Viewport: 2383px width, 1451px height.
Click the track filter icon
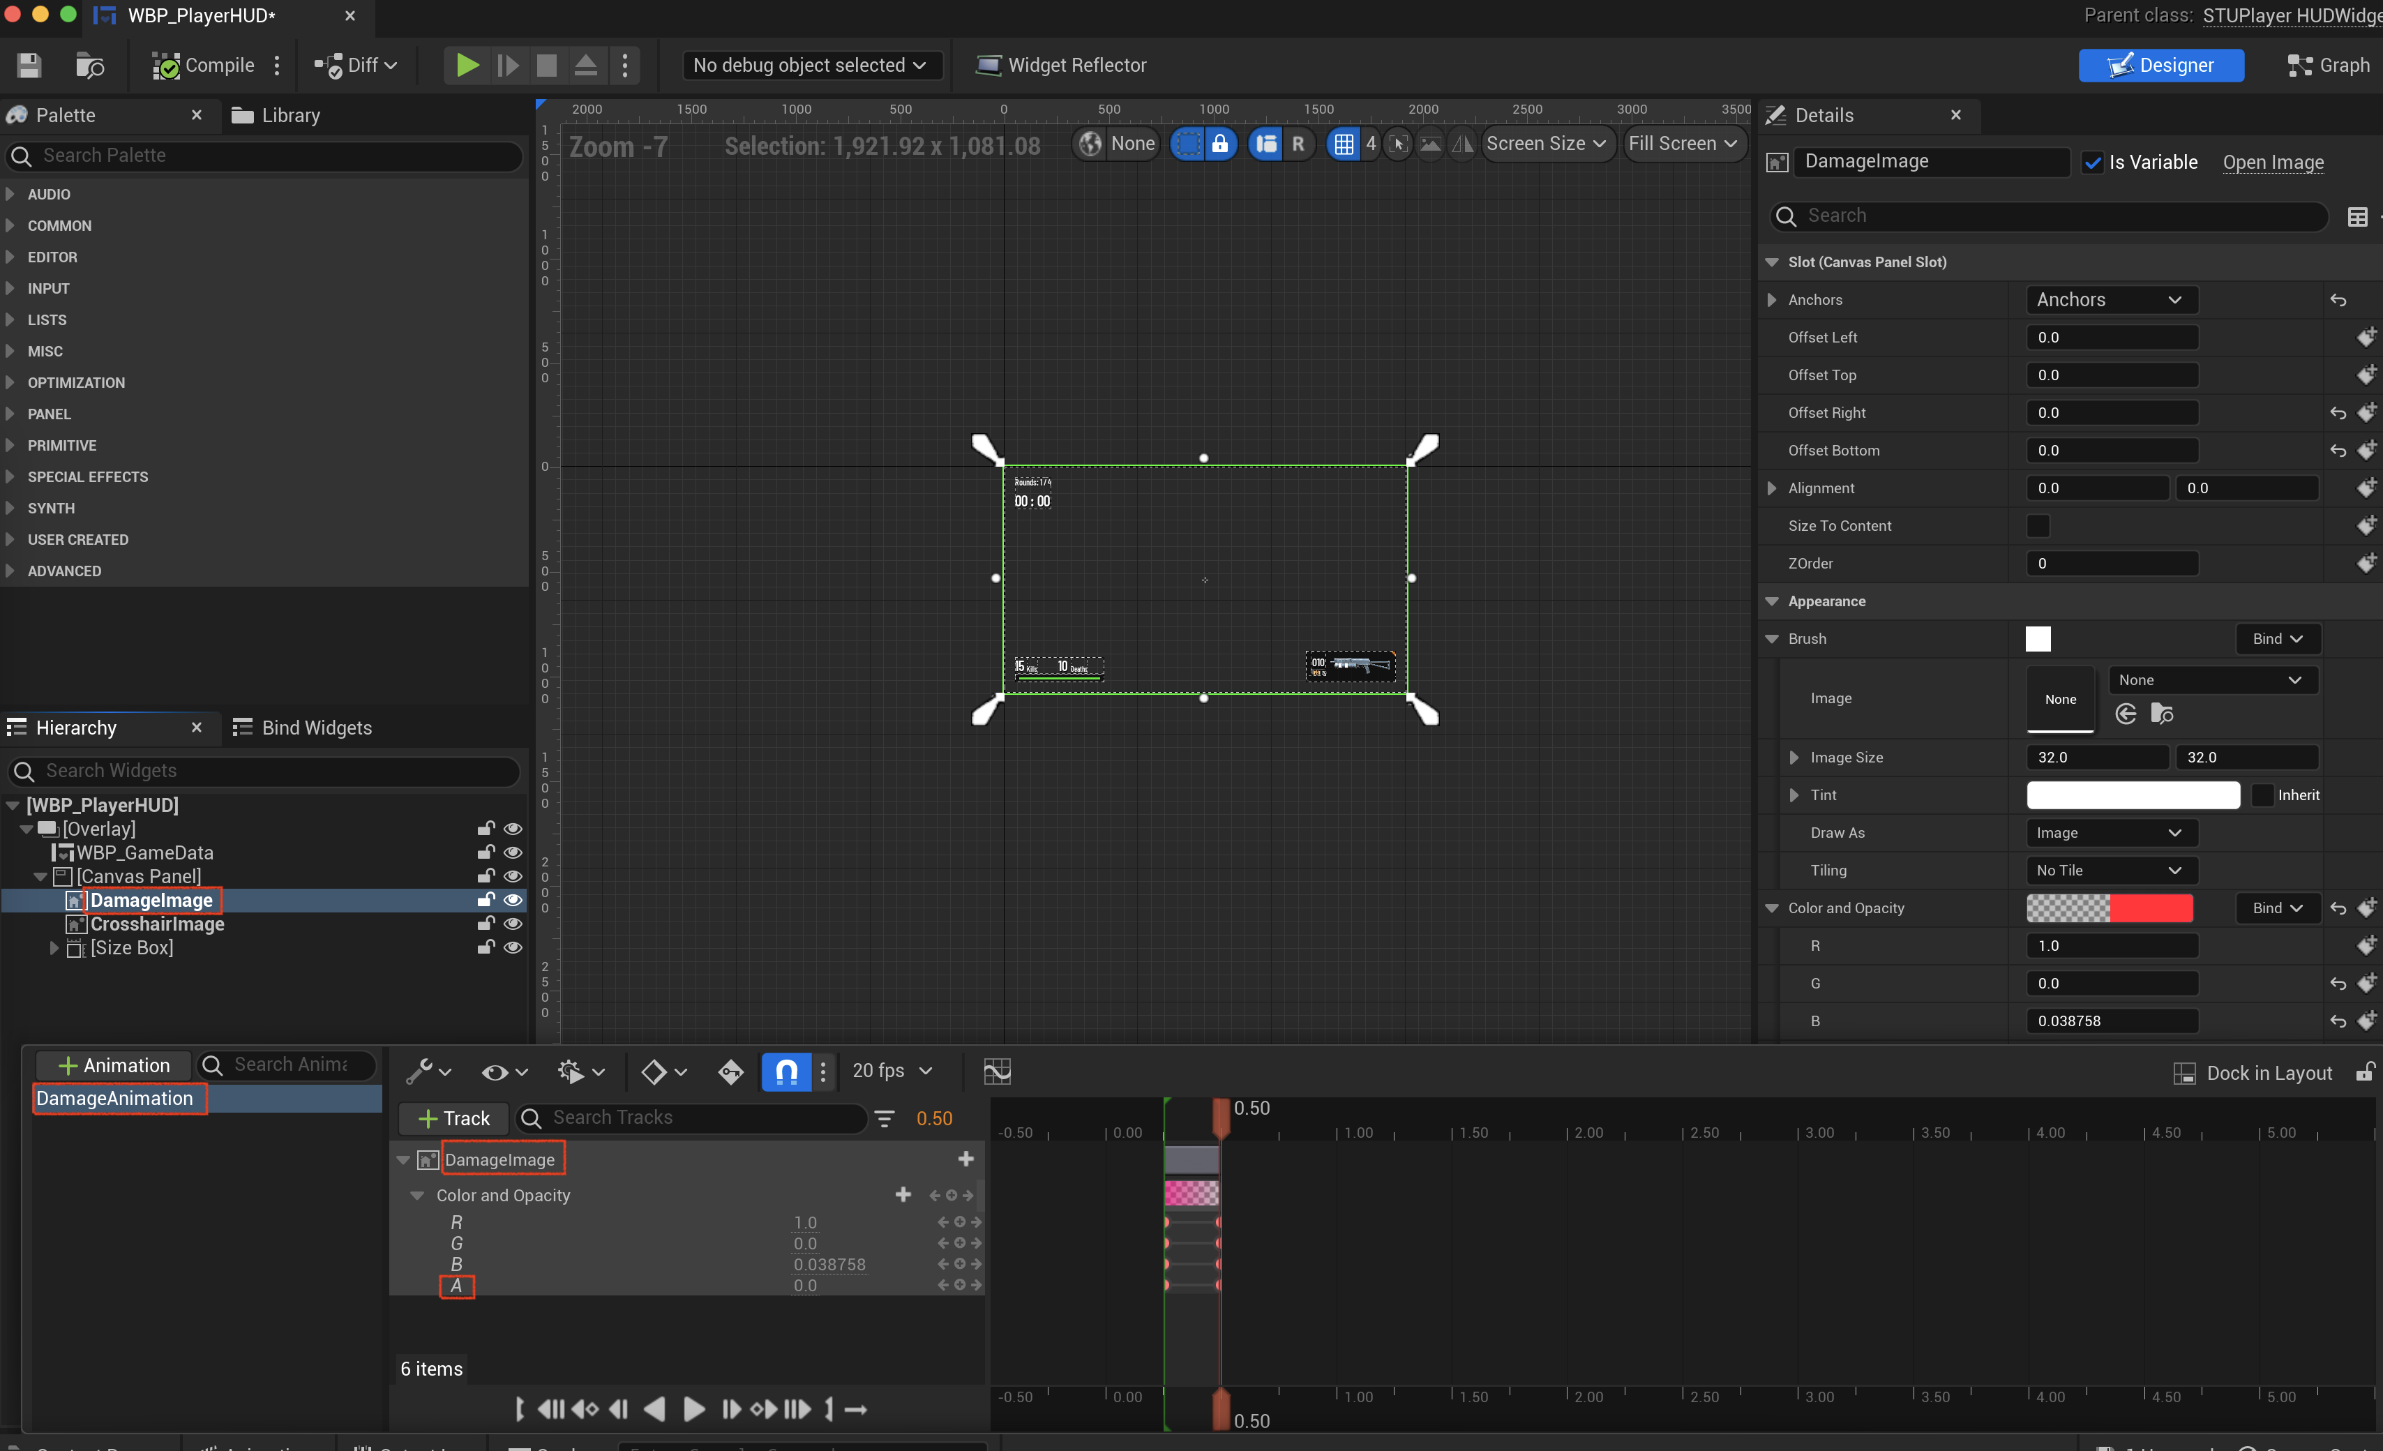pyautogui.click(x=884, y=1118)
